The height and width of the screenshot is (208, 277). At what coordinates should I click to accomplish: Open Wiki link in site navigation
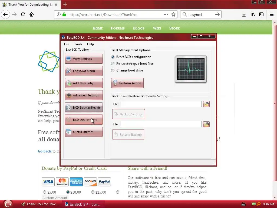coord(157,28)
